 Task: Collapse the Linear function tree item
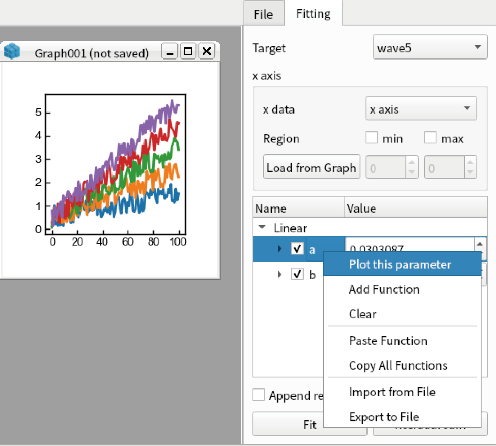coord(262,227)
